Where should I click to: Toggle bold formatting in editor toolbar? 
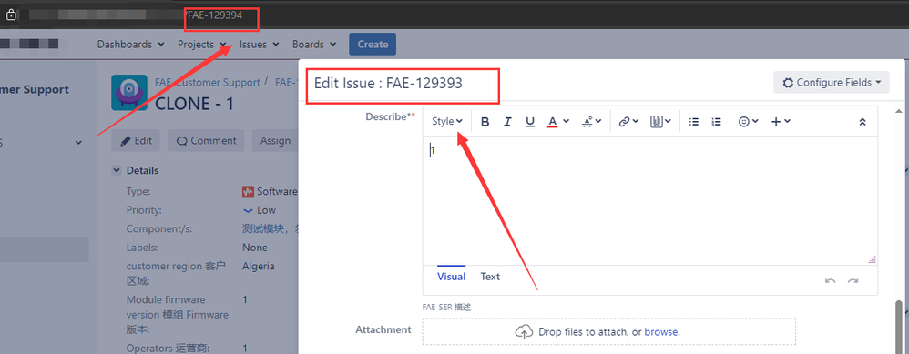[x=485, y=122]
